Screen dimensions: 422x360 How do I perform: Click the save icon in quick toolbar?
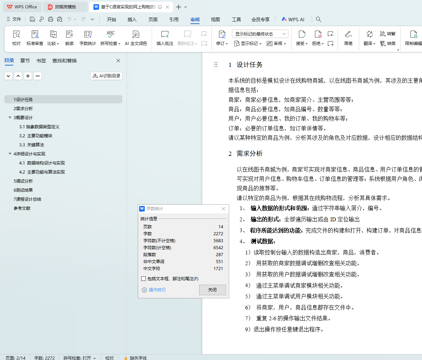(32, 19)
